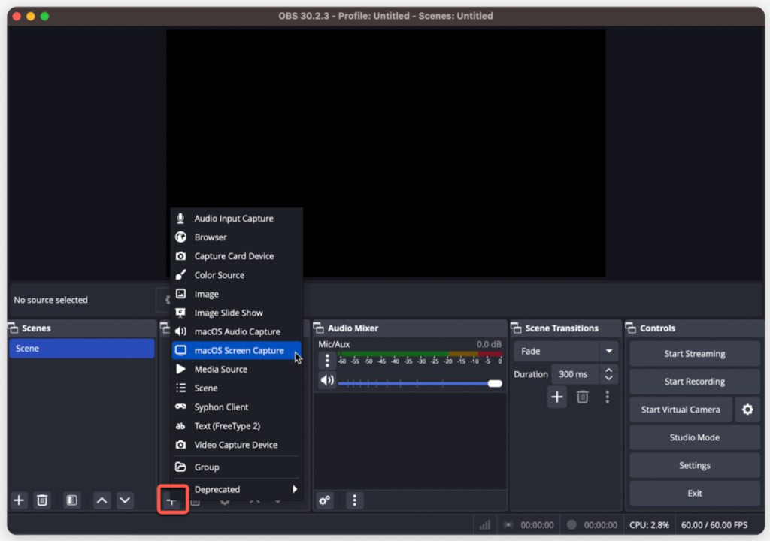Viewport: 770px width, 541px height.
Task: Click the Mic/Aux level meter
Action: click(x=420, y=354)
